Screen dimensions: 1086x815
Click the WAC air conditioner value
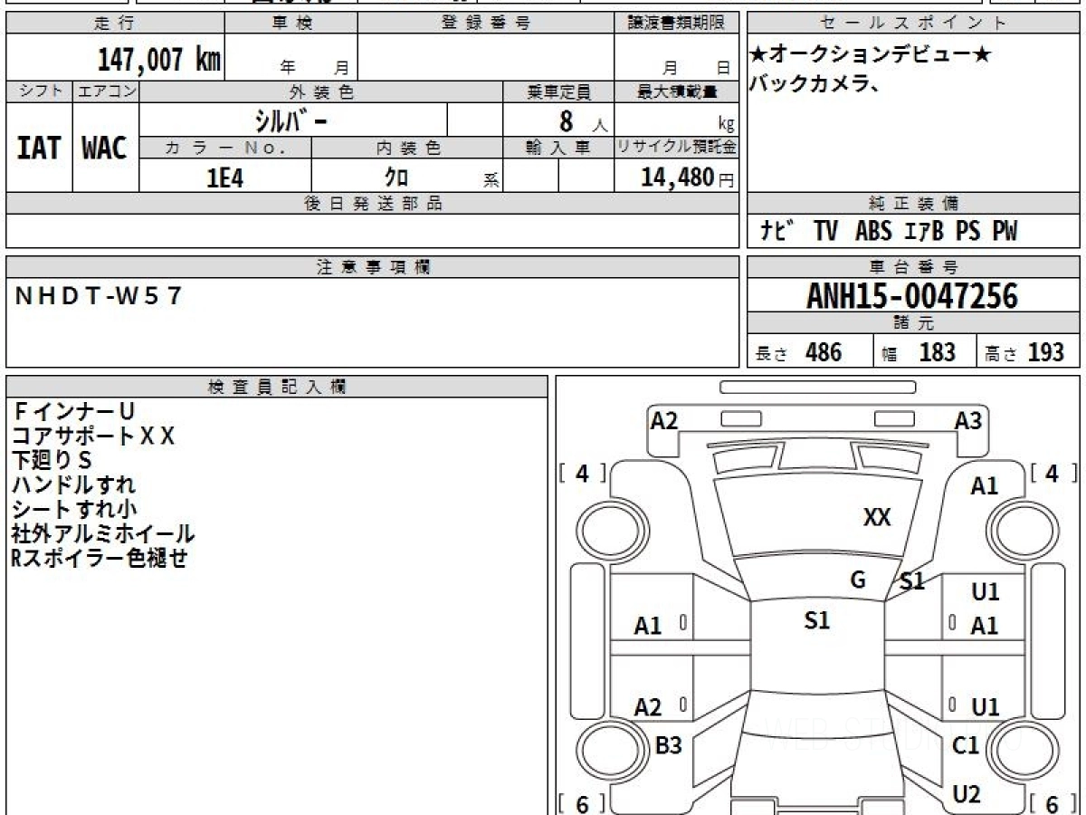[x=105, y=149]
